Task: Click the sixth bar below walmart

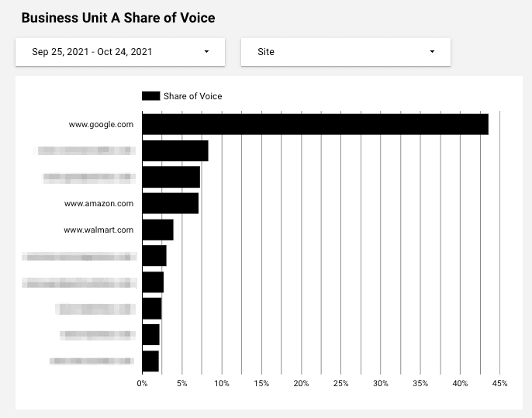Action: pyautogui.click(x=154, y=256)
